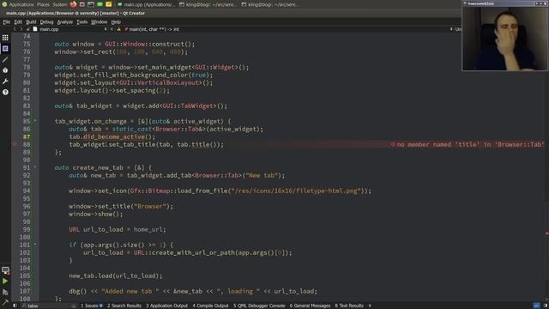Open the Search Results pane

coord(124,306)
